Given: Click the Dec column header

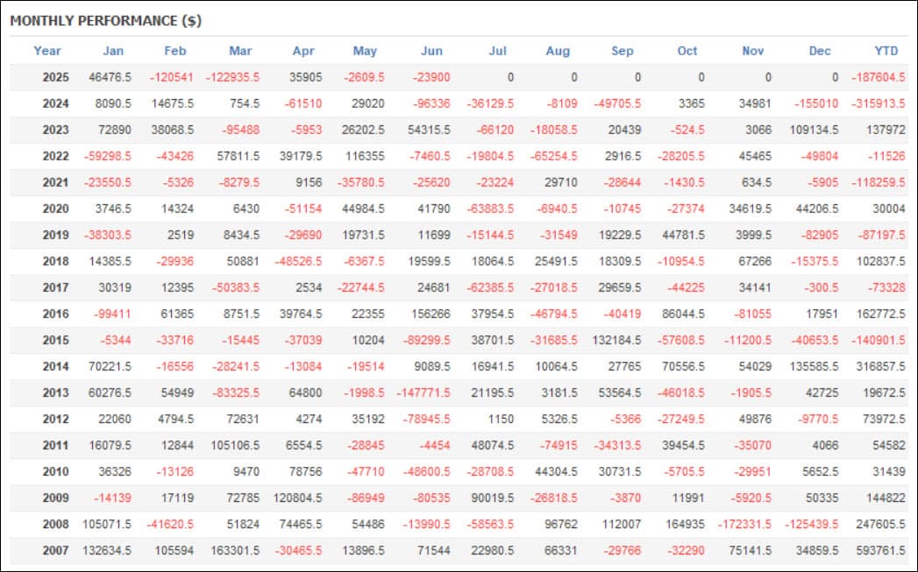Looking at the screenshot, I should pyautogui.click(x=820, y=51).
